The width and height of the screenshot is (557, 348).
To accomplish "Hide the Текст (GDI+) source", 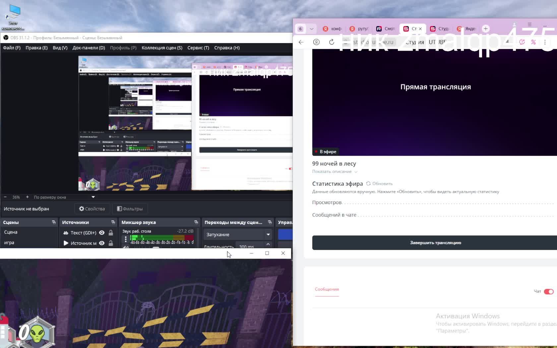I will (102, 233).
